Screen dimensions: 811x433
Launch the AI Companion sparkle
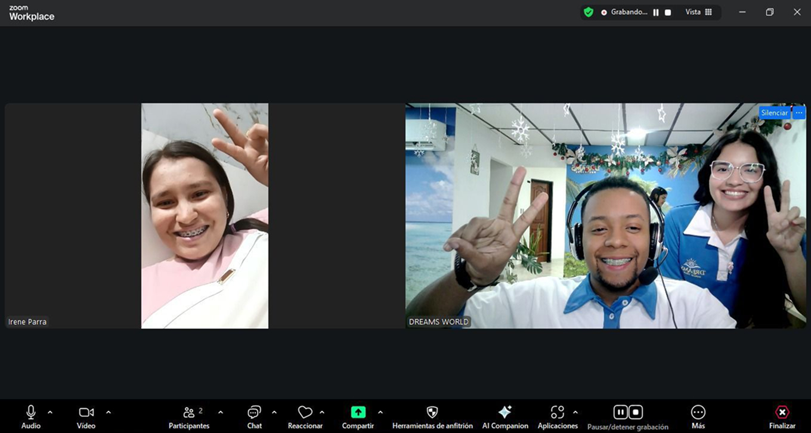point(504,413)
